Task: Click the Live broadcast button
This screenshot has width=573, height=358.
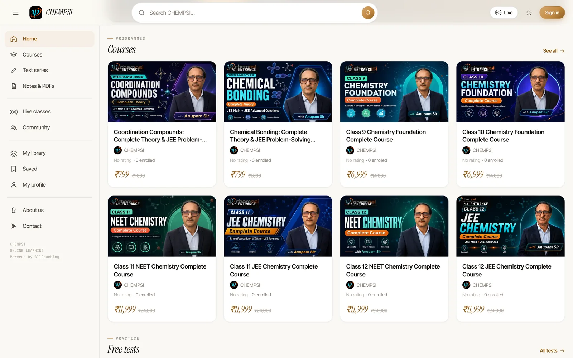Action: (x=504, y=13)
